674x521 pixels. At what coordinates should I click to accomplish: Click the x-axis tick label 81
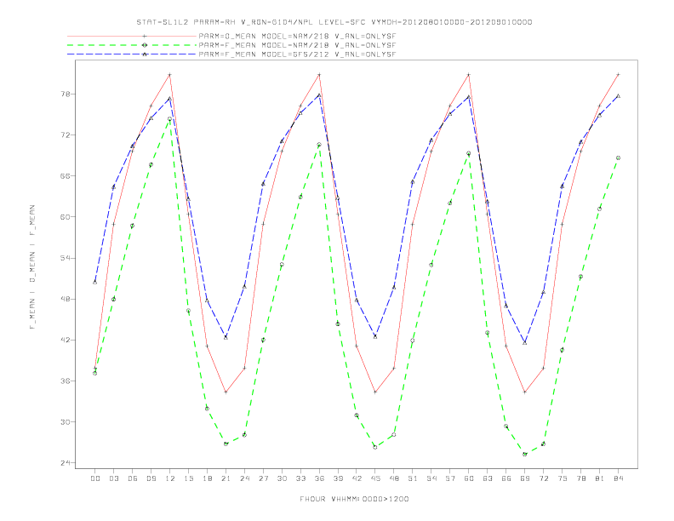pos(600,478)
